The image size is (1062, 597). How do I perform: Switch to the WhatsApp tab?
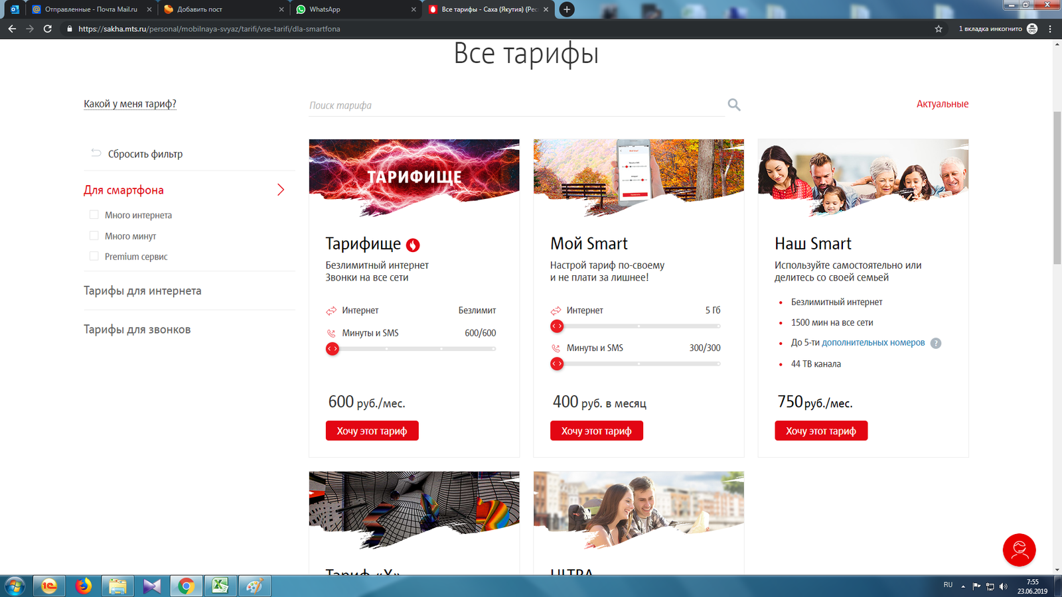click(x=356, y=9)
